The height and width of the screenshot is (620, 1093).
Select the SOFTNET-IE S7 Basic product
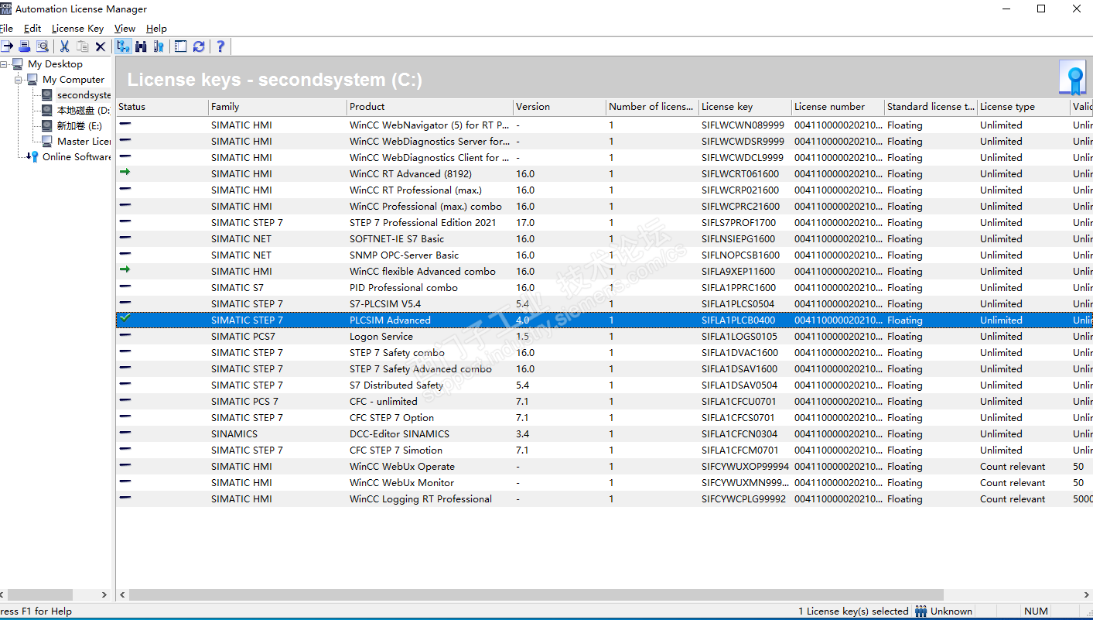pyautogui.click(x=397, y=238)
